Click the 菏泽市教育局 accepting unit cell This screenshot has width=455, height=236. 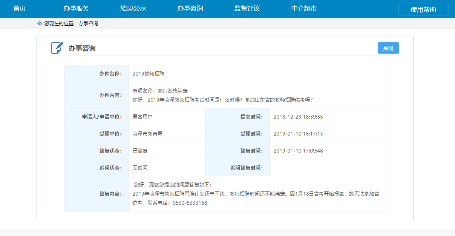coord(147,134)
